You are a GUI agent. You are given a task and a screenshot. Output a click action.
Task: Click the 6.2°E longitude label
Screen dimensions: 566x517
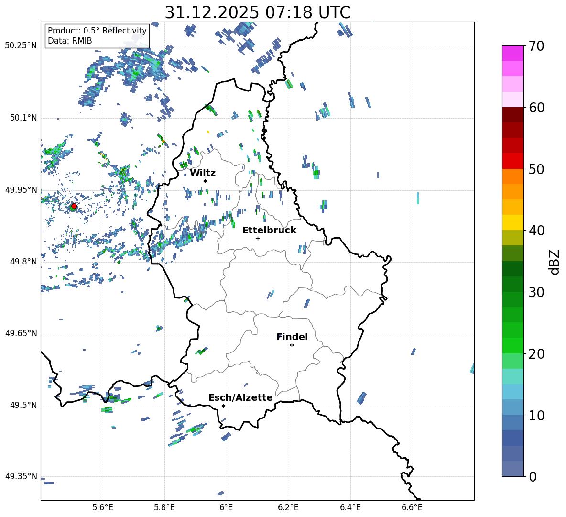288,507
